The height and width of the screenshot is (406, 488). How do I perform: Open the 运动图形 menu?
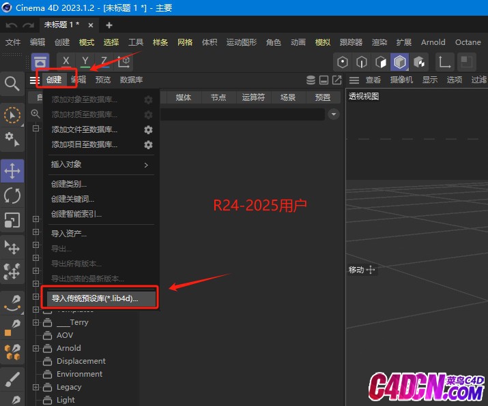point(242,42)
